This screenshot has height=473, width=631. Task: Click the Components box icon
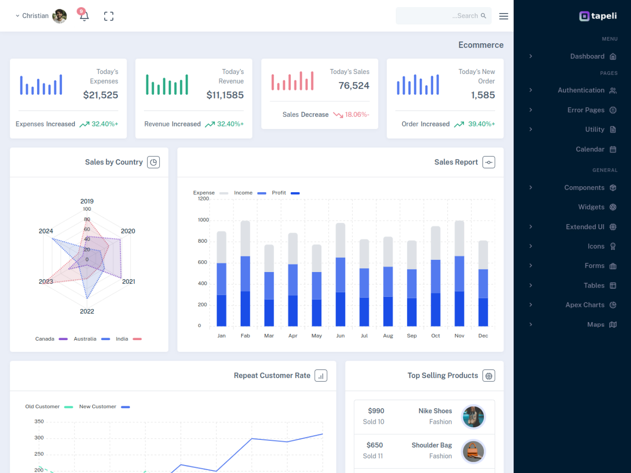[x=613, y=188]
